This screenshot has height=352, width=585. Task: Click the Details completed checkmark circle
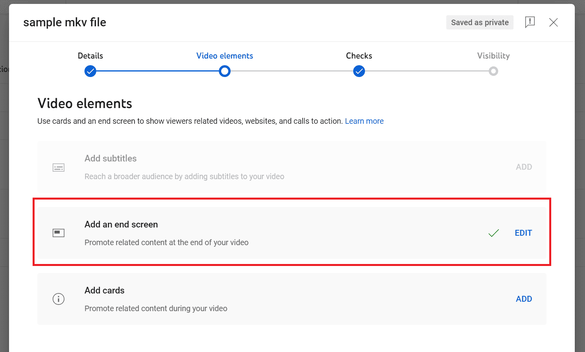[90, 71]
